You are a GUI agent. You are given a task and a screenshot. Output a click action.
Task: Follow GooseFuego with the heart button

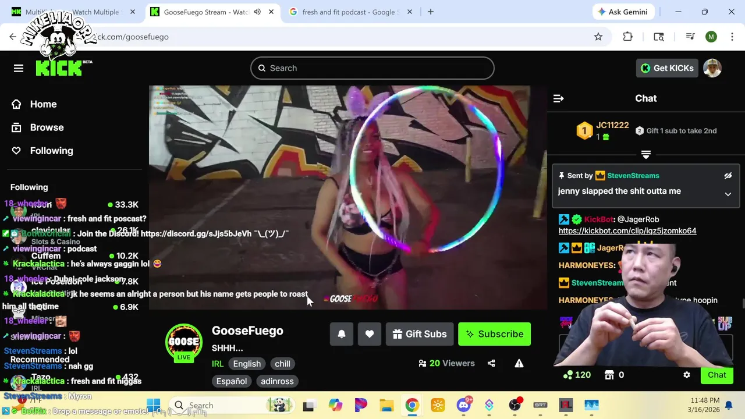click(370, 334)
